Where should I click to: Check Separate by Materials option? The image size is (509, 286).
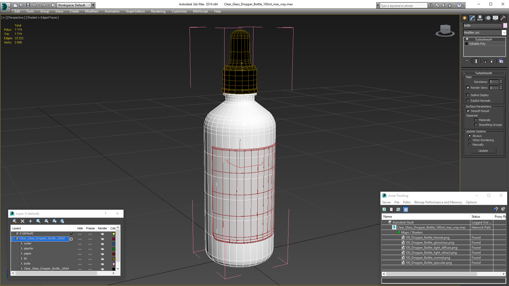pos(476,120)
